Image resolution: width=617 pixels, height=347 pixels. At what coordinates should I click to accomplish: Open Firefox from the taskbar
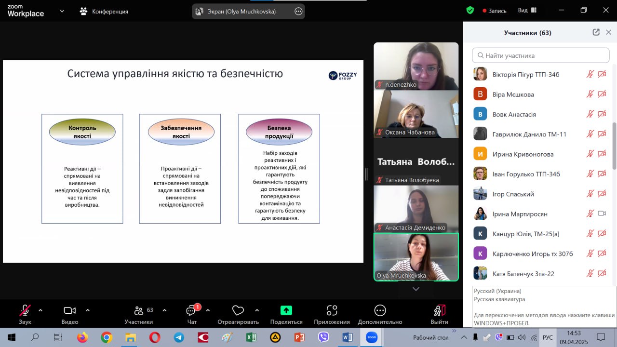pos(82,337)
